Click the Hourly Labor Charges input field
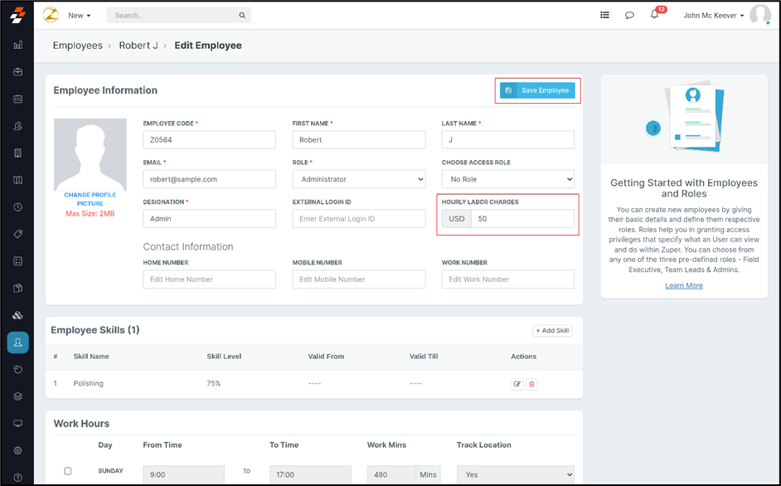This screenshot has width=781, height=486. [522, 219]
